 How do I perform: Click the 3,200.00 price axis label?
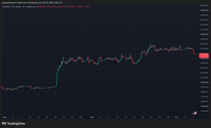204,25
